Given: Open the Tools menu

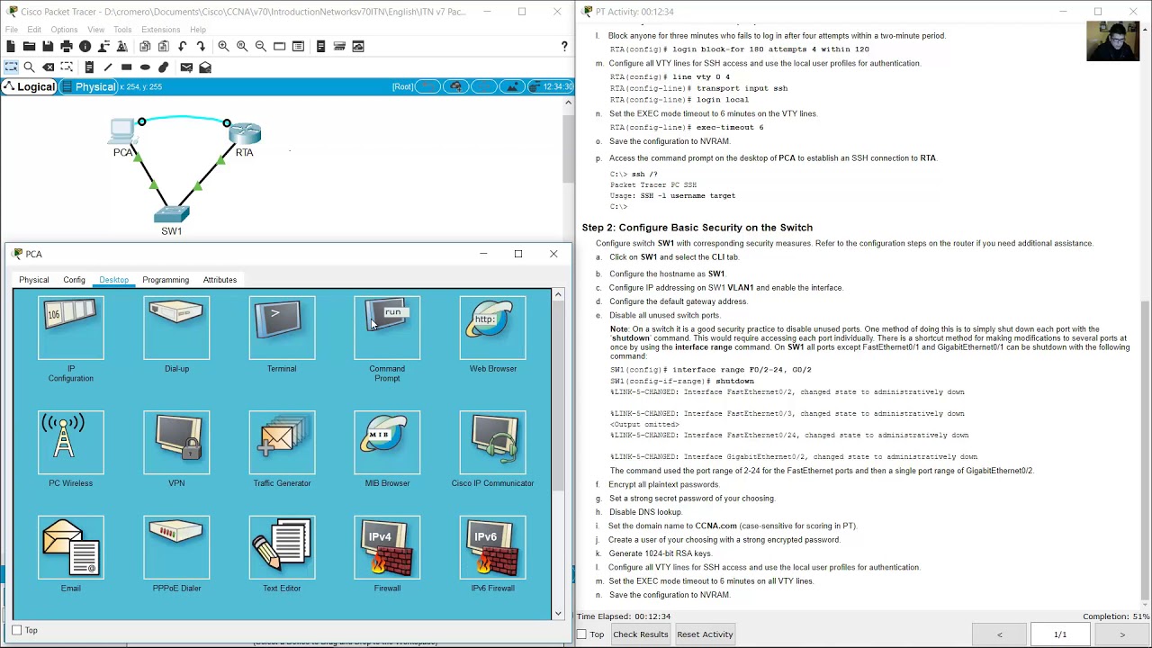Looking at the screenshot, I should pyautogui.click(x=122, y=30).
